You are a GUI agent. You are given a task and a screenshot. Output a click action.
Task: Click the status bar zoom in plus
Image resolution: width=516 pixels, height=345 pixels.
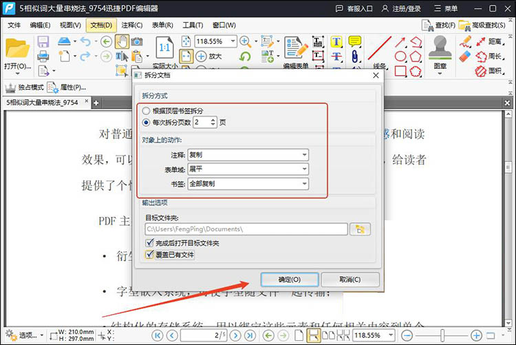tap(476, 335)
